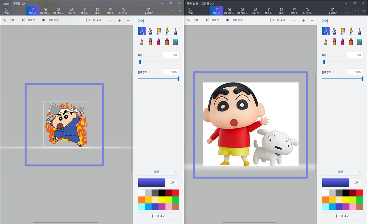Pick the Crayon in left window
This screenshot has width=368, height=224.
tap(159, 42)
